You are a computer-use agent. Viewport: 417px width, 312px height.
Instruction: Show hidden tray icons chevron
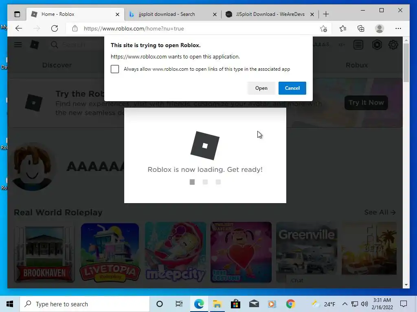pos(345,304)
